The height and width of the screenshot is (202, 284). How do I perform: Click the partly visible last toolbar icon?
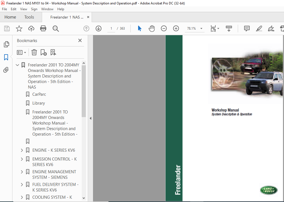282,29
